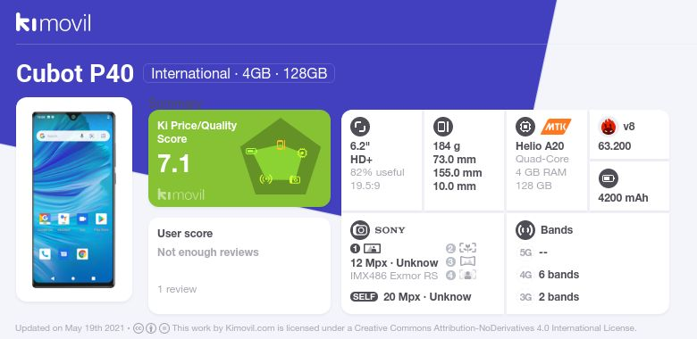
Task: Click the Bands signal icon
Action: tap(525, 230)
